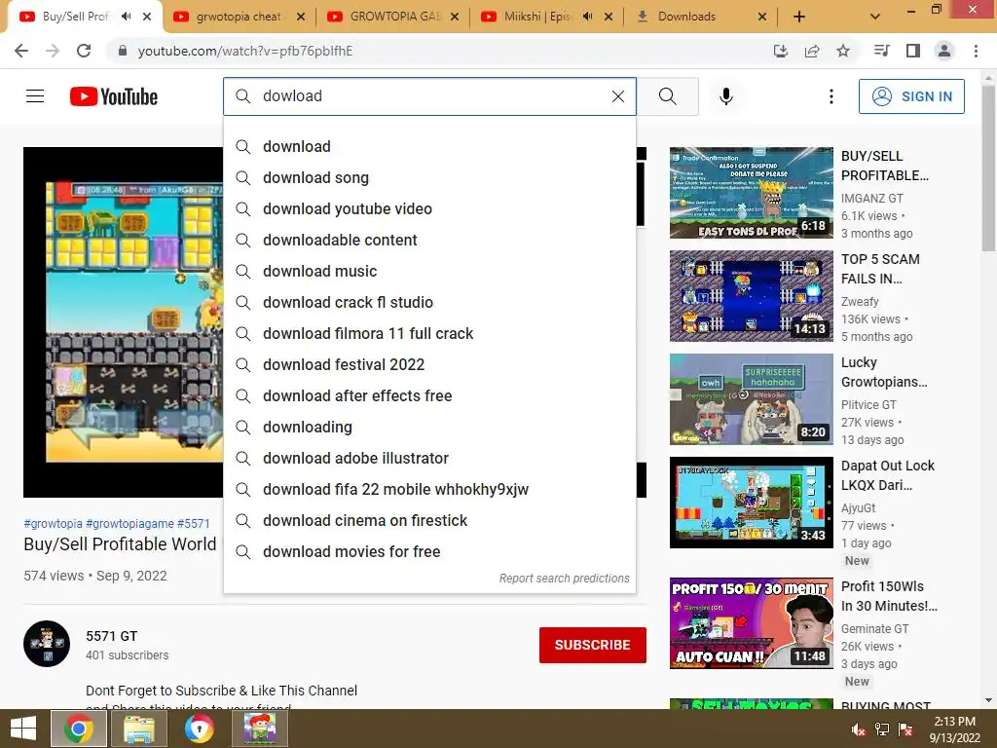Switch to the GROWTOPIA GAB tab

click(x=394, y=17)
